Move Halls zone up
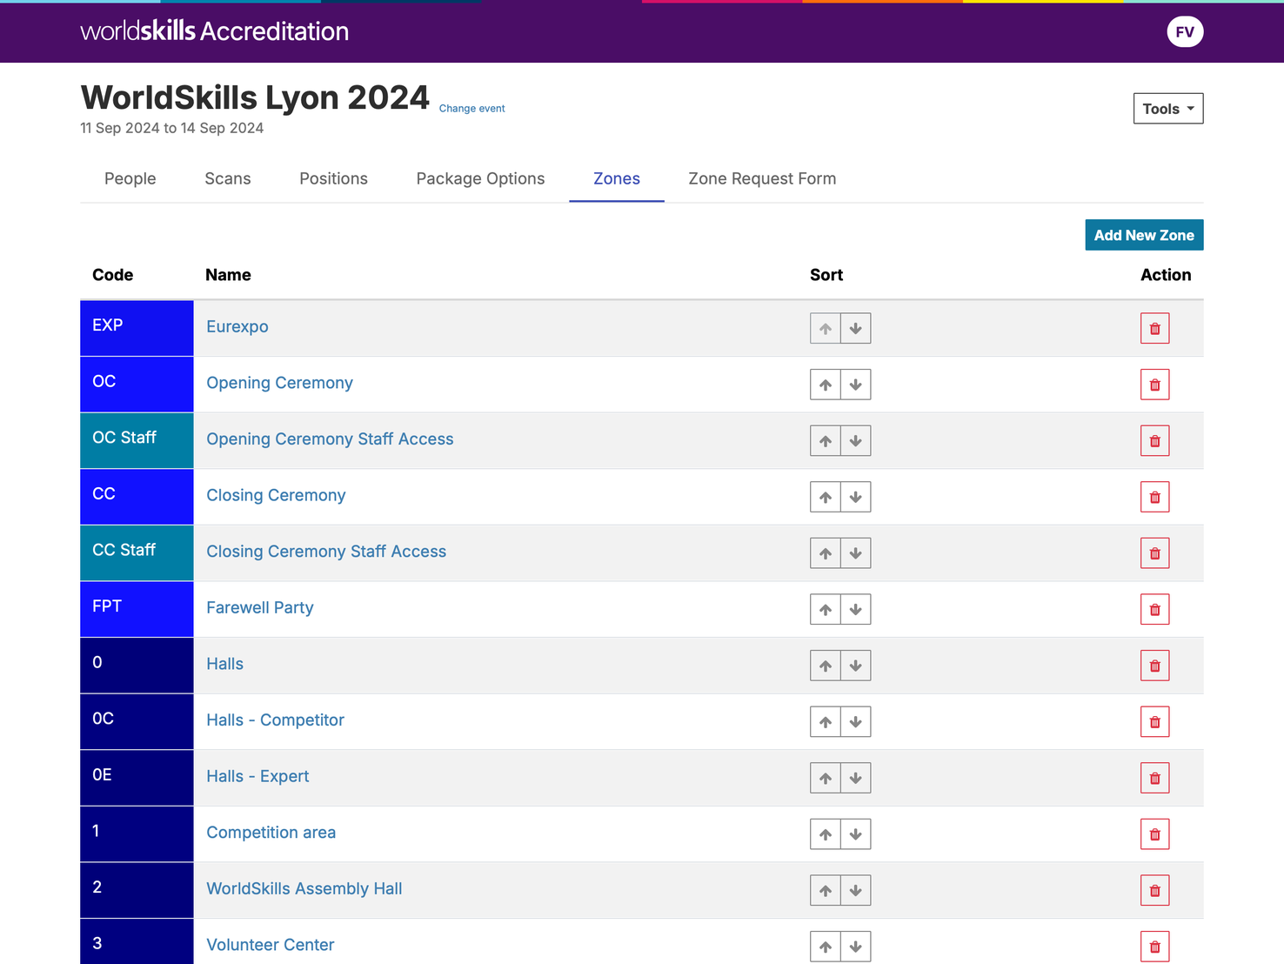 (826, 666)
